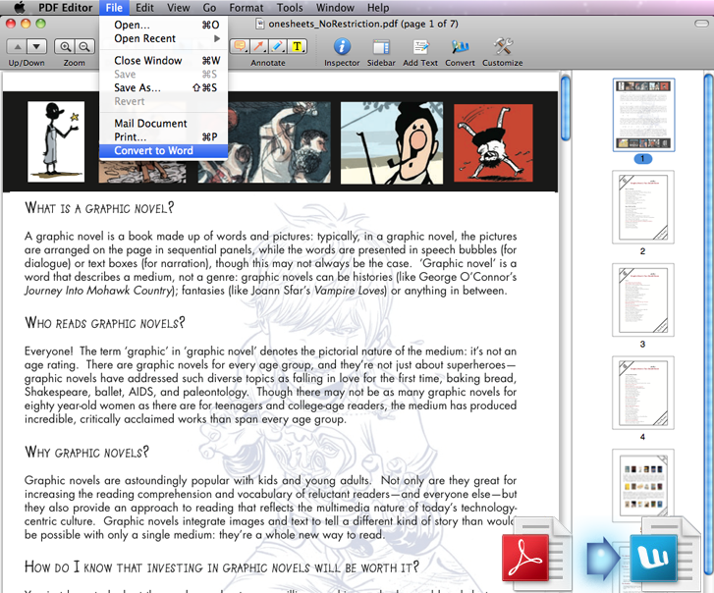This screenshot has width=714, height=593.
Task: Open the Apple menu
Action: (18, 8)
